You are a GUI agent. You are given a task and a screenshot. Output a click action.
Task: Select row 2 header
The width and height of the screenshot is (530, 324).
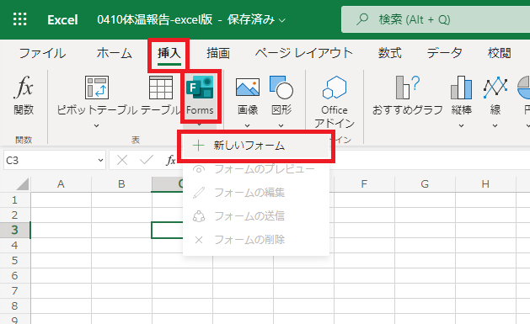[x=15, y=215]
